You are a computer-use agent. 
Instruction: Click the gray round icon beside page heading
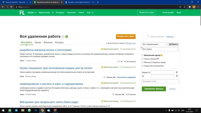(x=63, y=37)
